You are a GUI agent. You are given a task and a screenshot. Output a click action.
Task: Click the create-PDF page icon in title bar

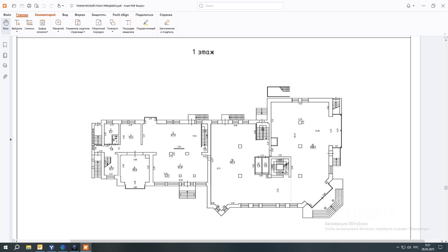pos(36,6)
